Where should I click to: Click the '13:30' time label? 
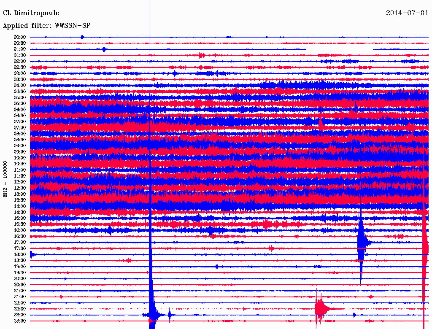coord(20,200)
